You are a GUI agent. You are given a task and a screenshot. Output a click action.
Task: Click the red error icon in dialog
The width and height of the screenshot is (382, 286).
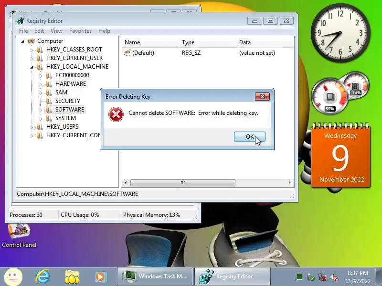pyautogui.click(x=116, y=114)
